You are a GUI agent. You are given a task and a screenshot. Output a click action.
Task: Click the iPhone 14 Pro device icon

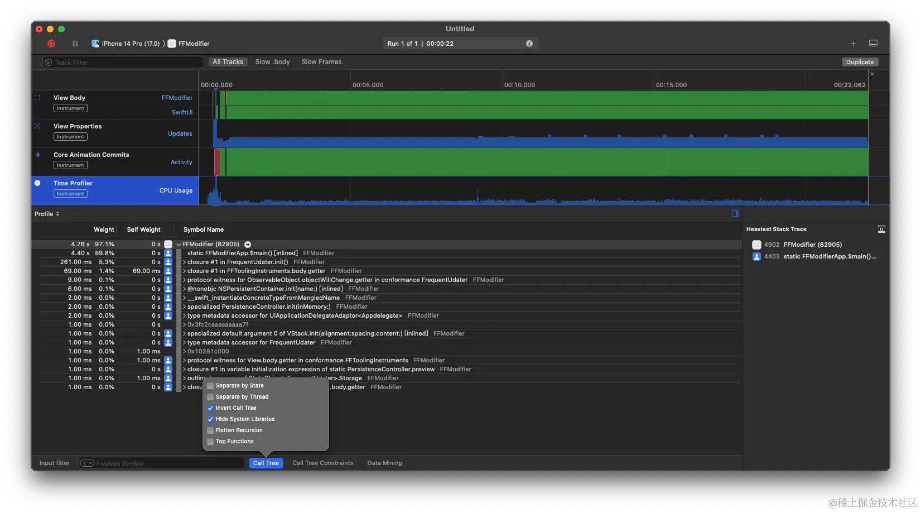[x=95, y=44]
